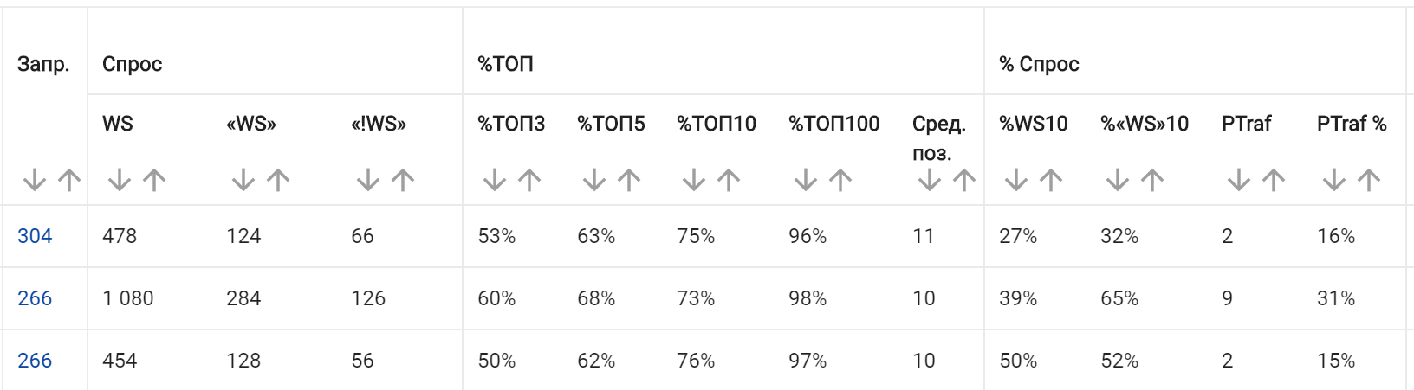The image size is (1414, 390).
Task: Sort Запр. column descending with down arrow
Action: [35, 180]
